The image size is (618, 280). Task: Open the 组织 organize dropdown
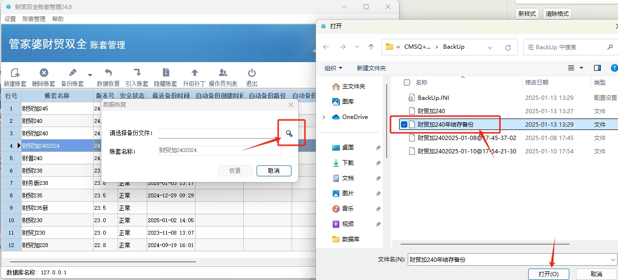click(x=334, y=68)
